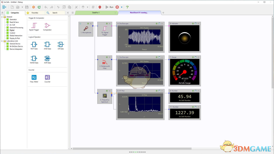
Task: Select the XOR Gate icon
Action: 47,58
